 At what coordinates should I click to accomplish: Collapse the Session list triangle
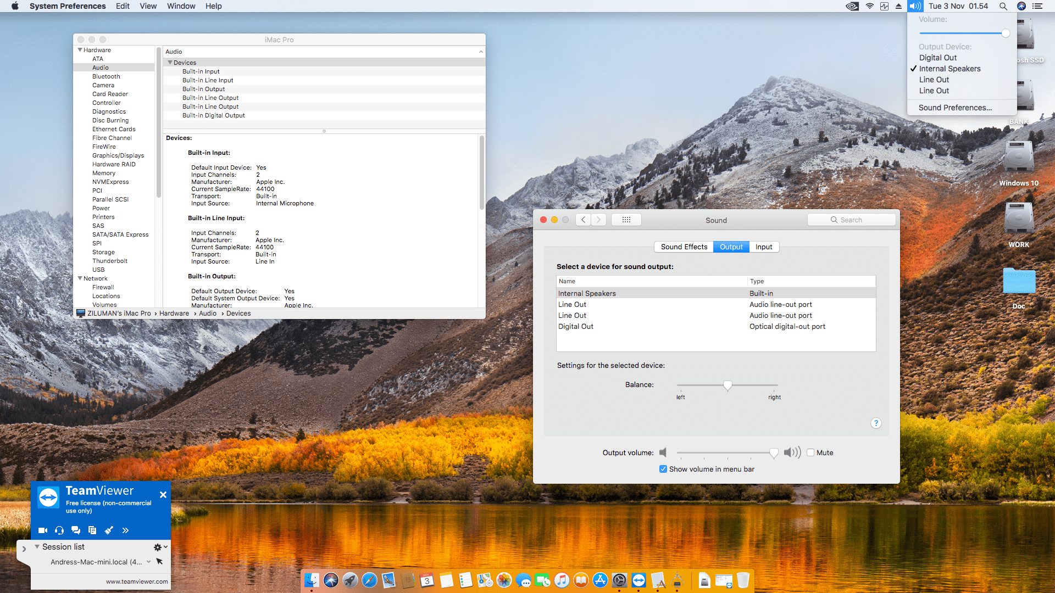pos(37,547)
